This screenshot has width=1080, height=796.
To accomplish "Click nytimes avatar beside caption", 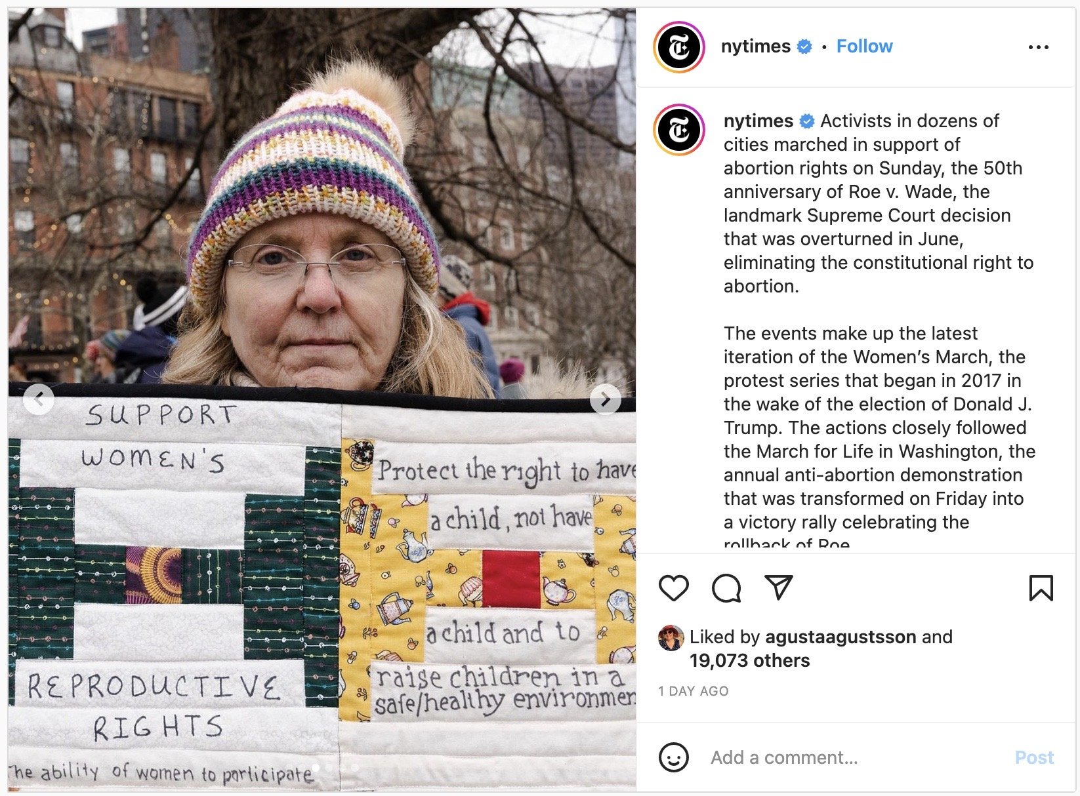I will click(x=679, y=130).
